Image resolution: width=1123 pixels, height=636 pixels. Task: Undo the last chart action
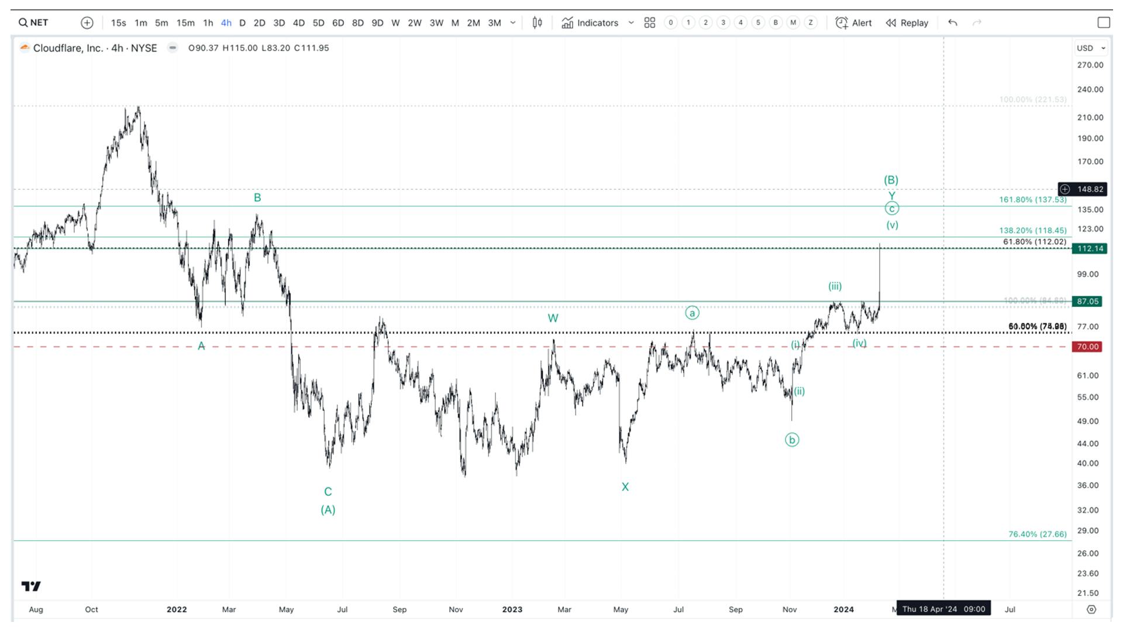click(x=953, y=23)
